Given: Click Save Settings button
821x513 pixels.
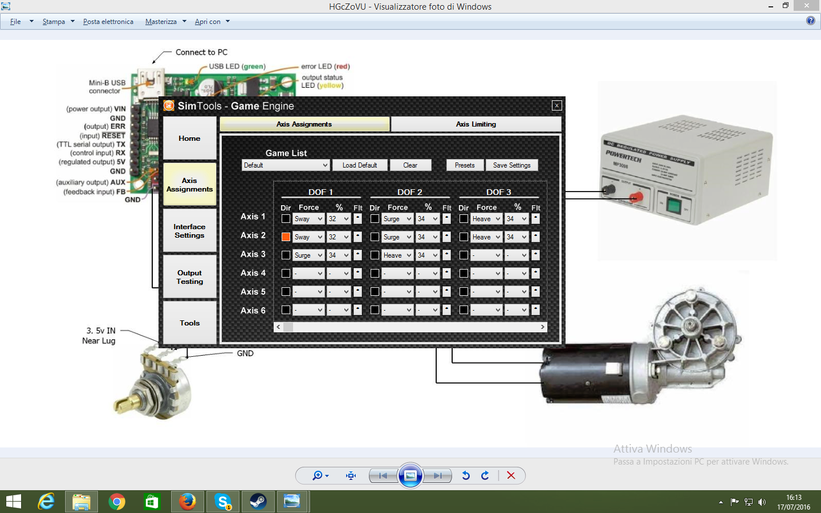Looking at the screenshot, I should 512,165.
